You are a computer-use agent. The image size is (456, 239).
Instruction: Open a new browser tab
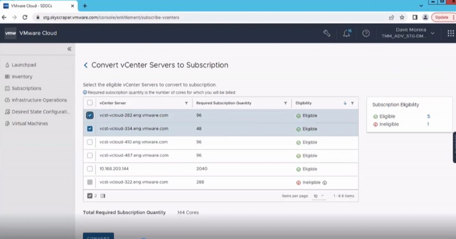click(85, 6)
